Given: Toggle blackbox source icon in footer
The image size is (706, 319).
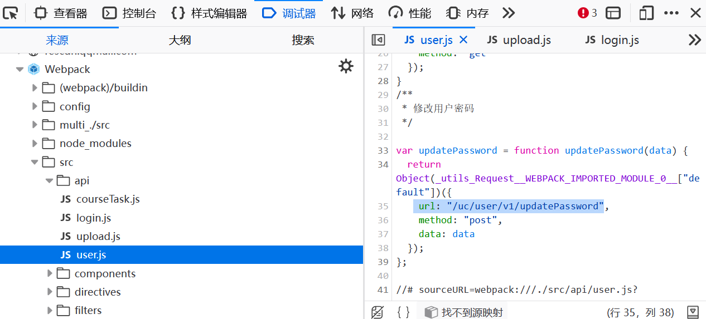Looking at the screenshot, I should (x=378, y=312).
